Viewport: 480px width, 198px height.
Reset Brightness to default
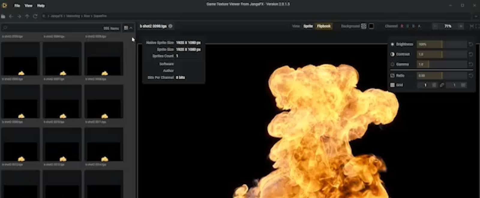(x=471, y=44)
